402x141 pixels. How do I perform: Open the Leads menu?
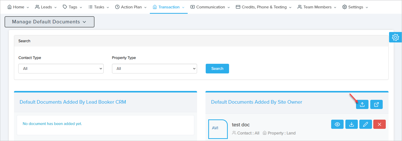coord(46,7)
